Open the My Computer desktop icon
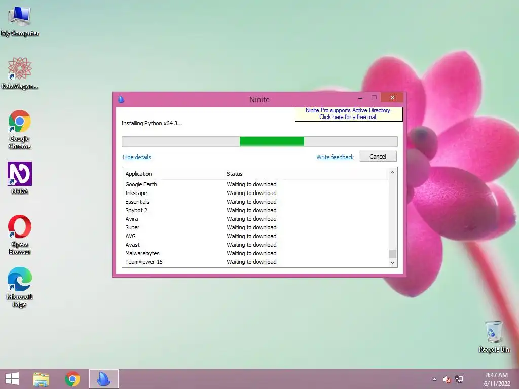The height and width of the screenshot is (389, 519). point(20,21)
